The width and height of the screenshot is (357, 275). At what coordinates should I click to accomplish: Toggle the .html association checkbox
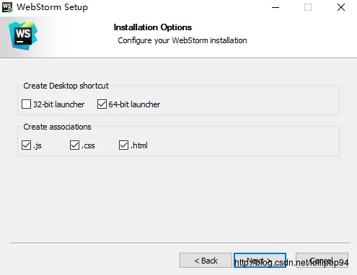coord(123,145)
